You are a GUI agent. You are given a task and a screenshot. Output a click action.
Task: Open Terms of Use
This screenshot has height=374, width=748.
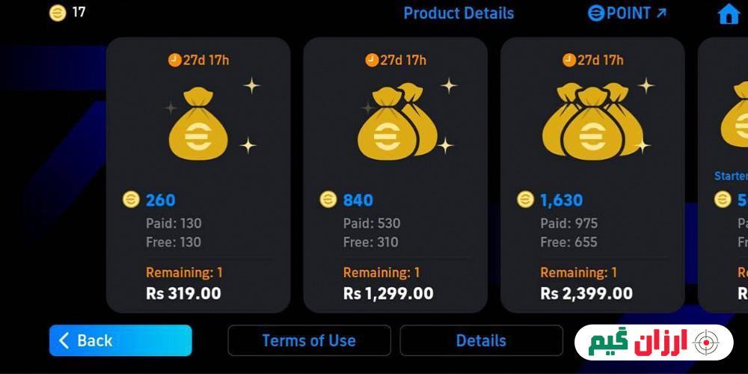click(x=309, y=340)
